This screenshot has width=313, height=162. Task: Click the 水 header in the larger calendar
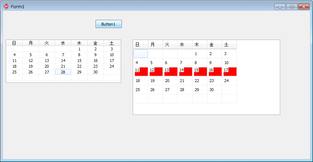pos(185,45)
